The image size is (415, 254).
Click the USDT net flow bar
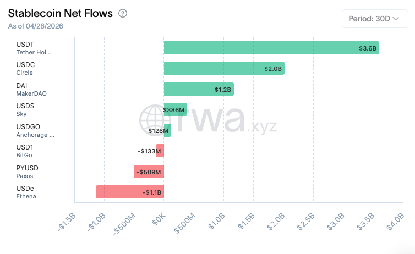(x=271, y=48)
